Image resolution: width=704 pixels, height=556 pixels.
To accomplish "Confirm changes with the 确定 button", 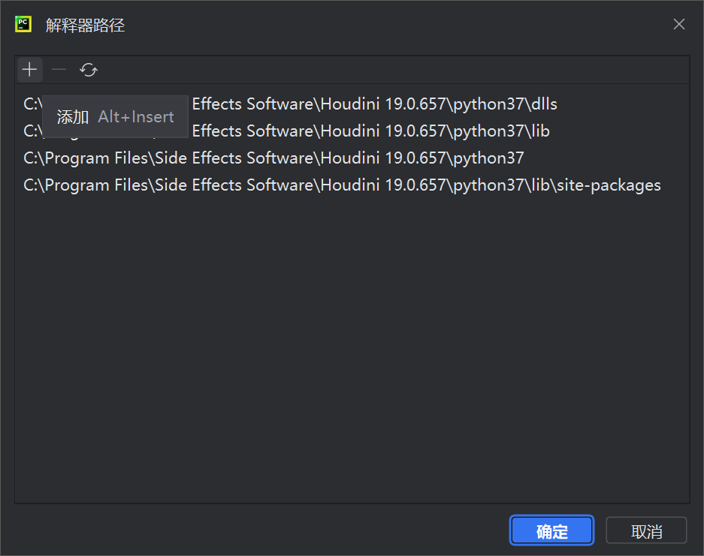I will 551,530.
